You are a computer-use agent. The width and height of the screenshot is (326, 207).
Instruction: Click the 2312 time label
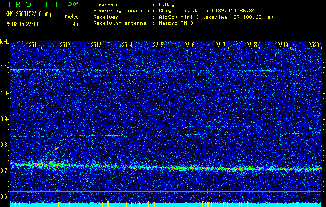click(x=65, y=45)
